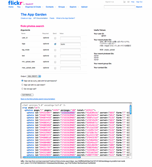The height and width of the screenshot is (167, 152).
Task: Click The App Garden heading link
Action: point(34,14)
